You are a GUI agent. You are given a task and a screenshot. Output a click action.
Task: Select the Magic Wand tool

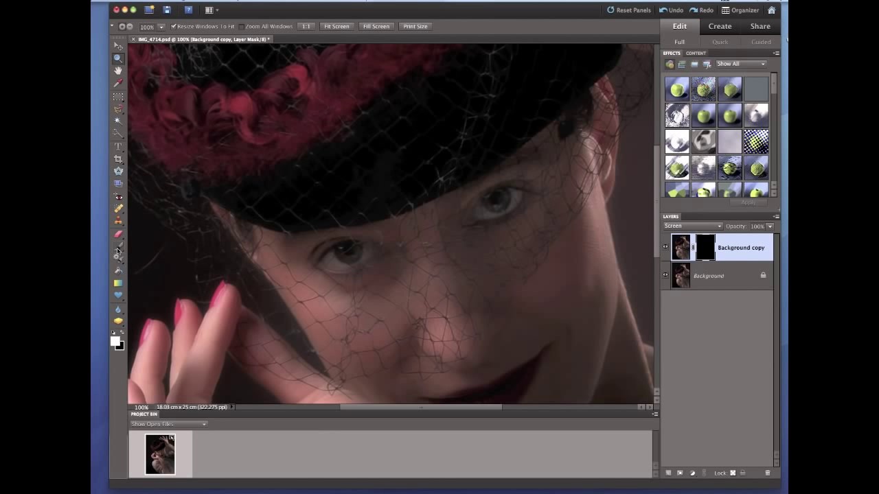click(118, 121)
